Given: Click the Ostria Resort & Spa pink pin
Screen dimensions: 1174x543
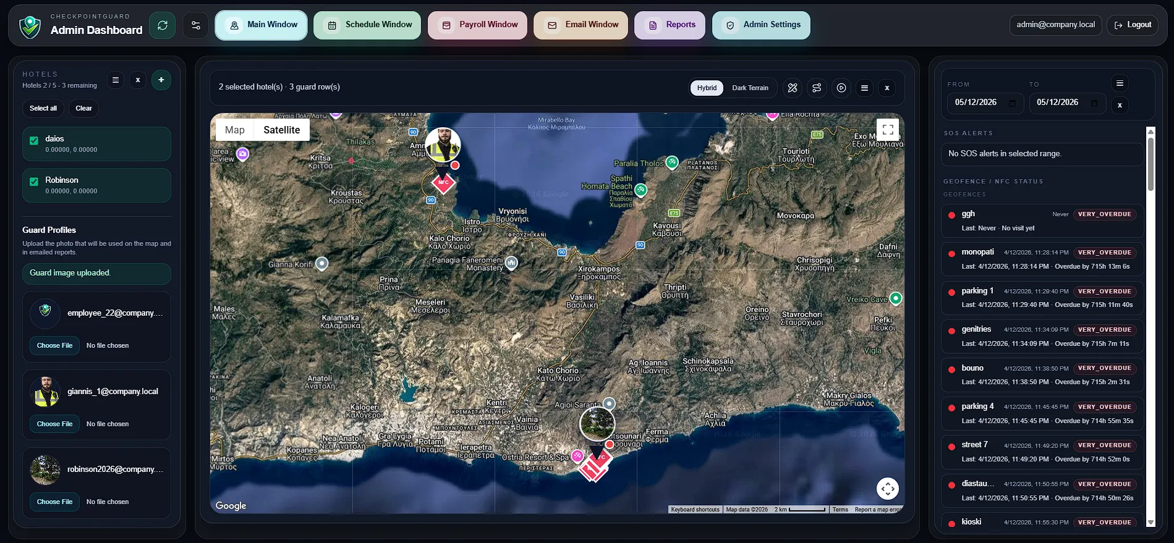Looking at the screenshot, I should tap(577, 456).
